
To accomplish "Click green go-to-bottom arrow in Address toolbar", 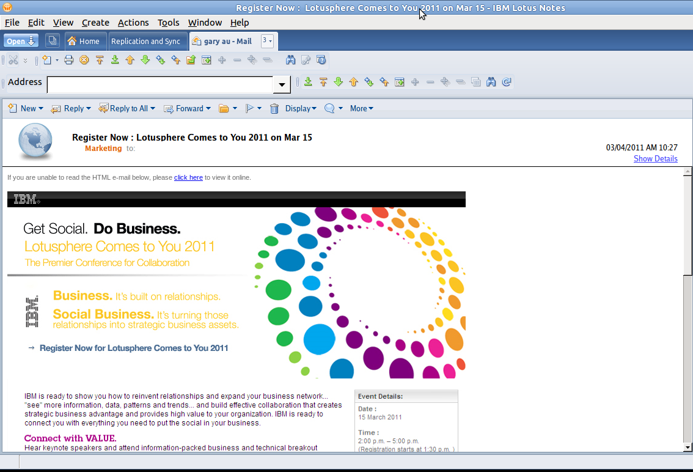I will point(308,82).
